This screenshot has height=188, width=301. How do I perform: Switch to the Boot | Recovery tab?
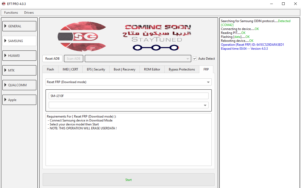click(x=125, y=69)
